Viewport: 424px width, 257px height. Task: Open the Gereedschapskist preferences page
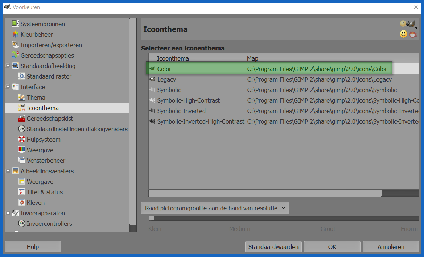coord(50,119)
